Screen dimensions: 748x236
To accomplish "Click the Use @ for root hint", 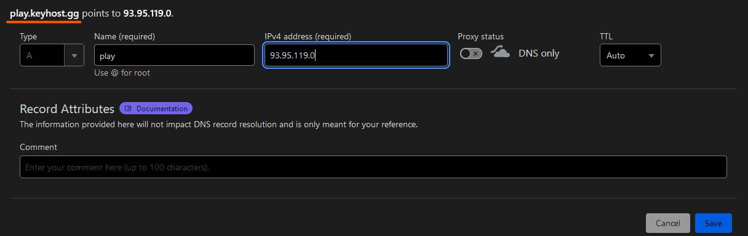I will 122,73.
